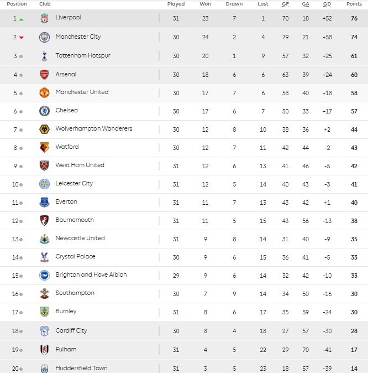This screenshot has height=373, width=368.
Task: Click the Arsenal cannon badge
Action: (44, 75)
